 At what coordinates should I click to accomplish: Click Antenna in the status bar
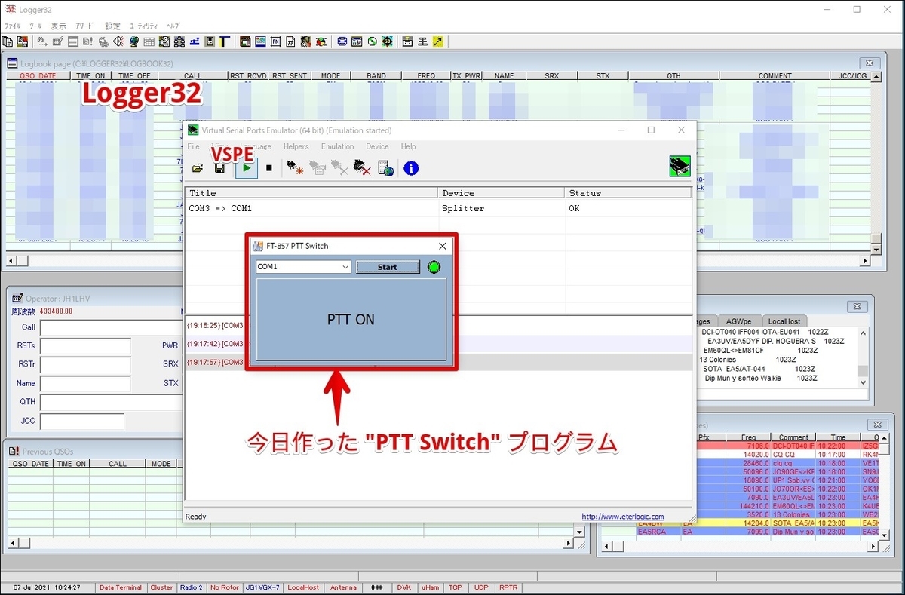point(344,587)
